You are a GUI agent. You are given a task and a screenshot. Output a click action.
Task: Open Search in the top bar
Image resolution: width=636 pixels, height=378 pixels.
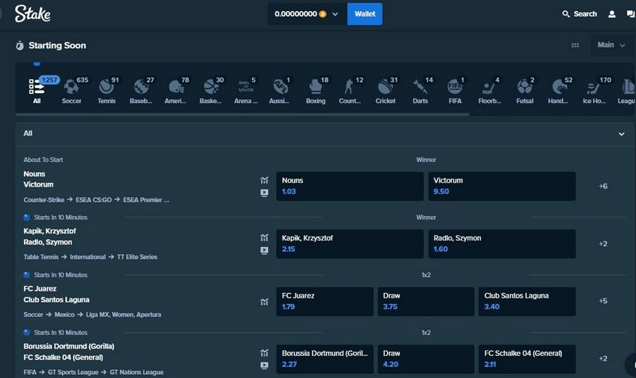coord(580,13)
